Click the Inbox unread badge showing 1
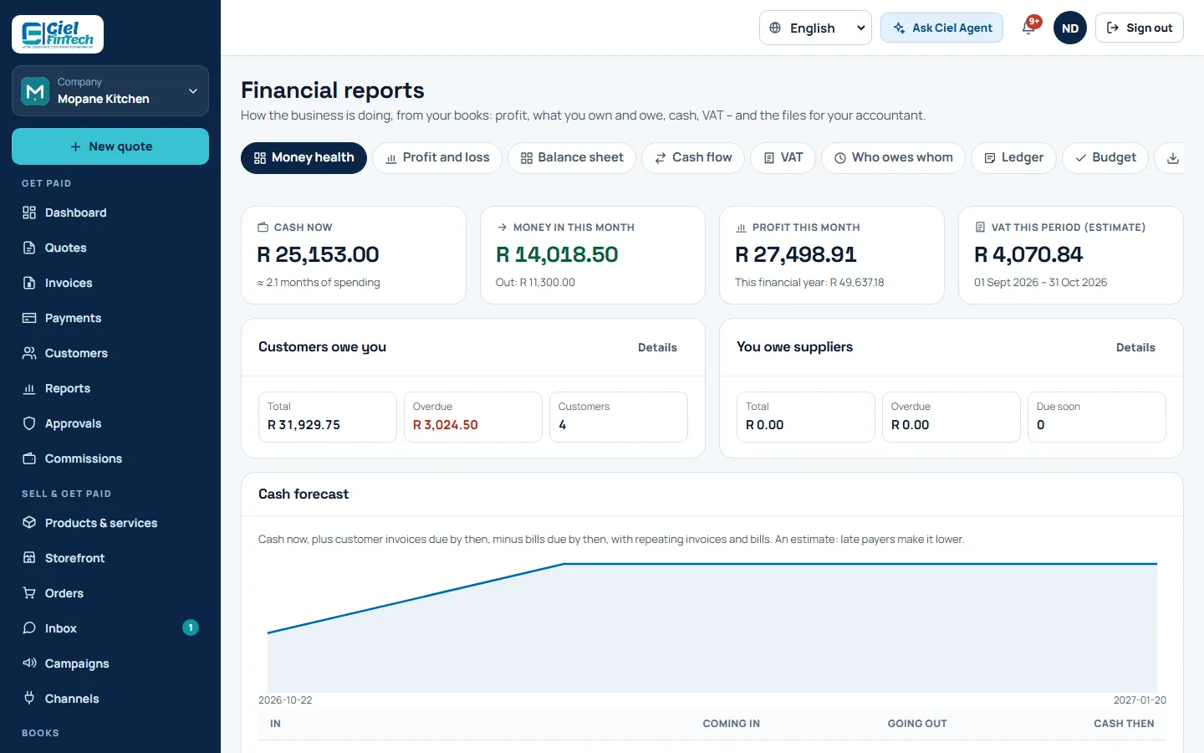The width and height of the screenshot is (1204, 753). point(191,627)
